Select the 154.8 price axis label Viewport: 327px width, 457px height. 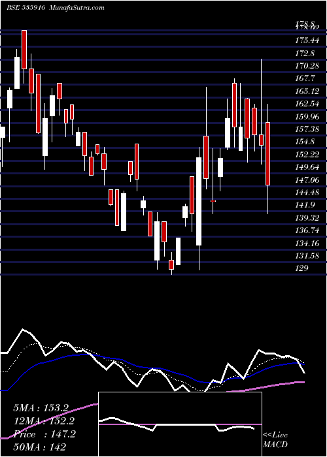coord(305,142)
